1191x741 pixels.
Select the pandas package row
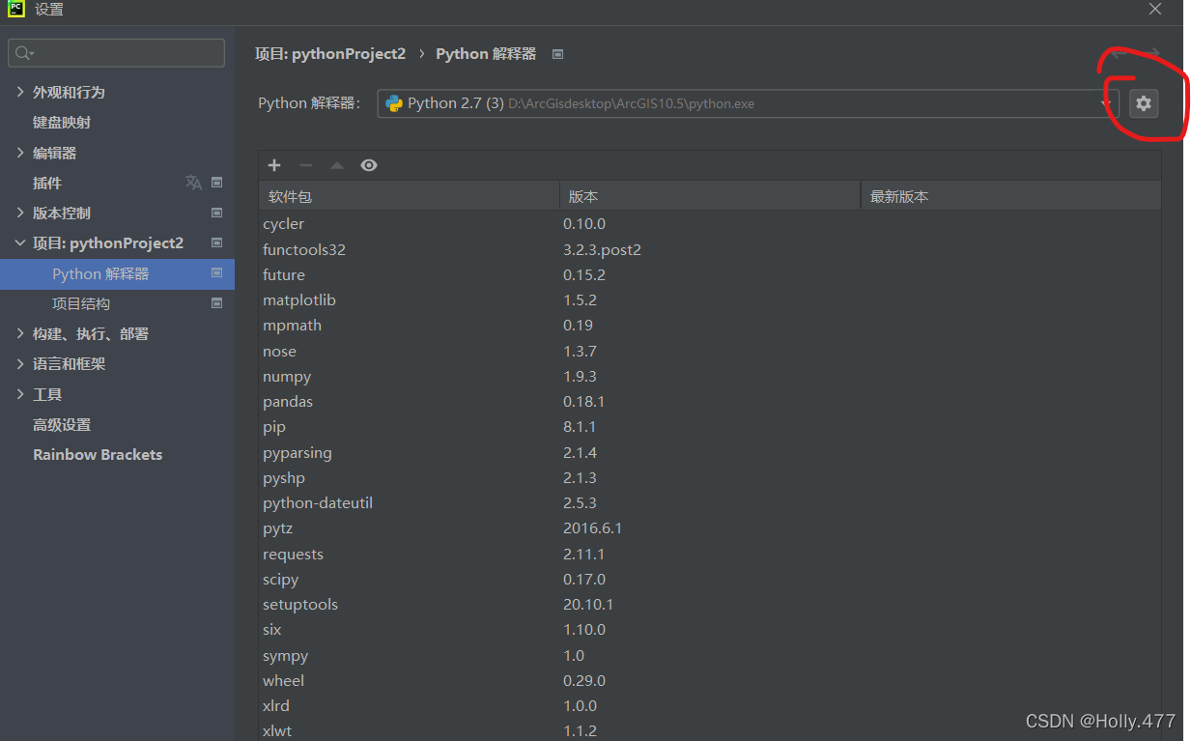pos(710,401)
